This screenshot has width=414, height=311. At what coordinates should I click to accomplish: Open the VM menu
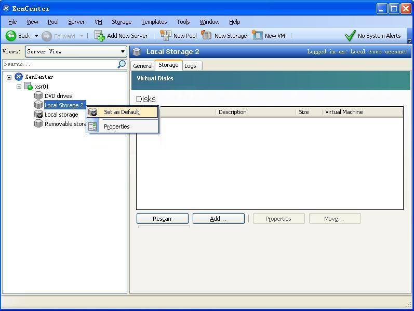coord(98,22)
